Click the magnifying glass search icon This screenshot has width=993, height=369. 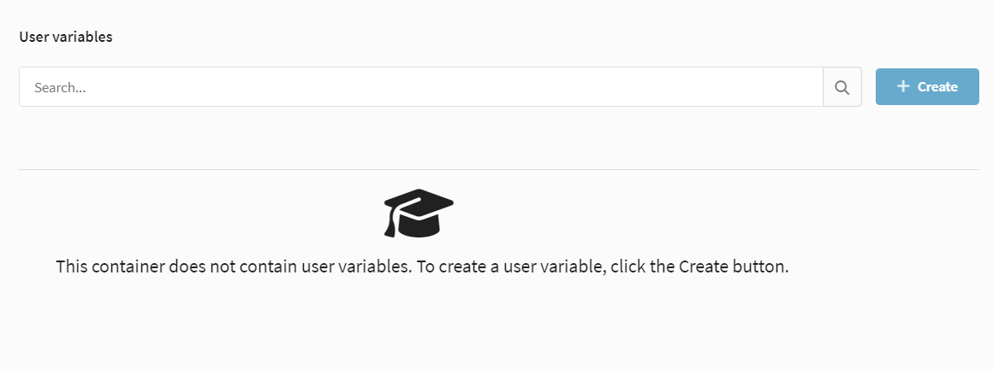(x=841, y=87)
